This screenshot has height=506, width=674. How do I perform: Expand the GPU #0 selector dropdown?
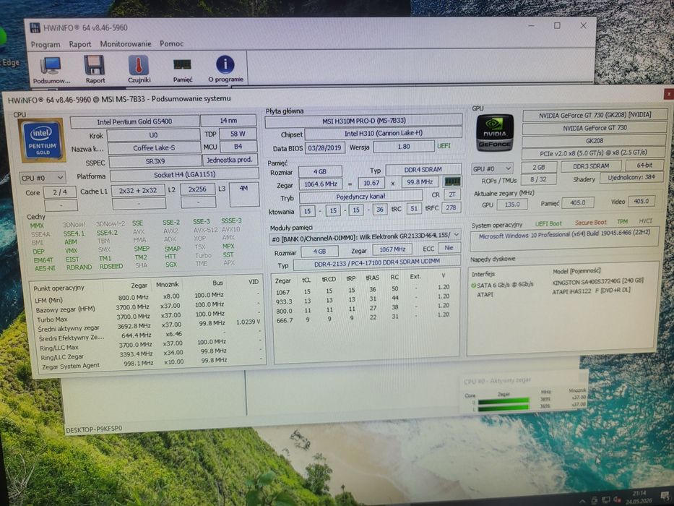coord(492,168)
